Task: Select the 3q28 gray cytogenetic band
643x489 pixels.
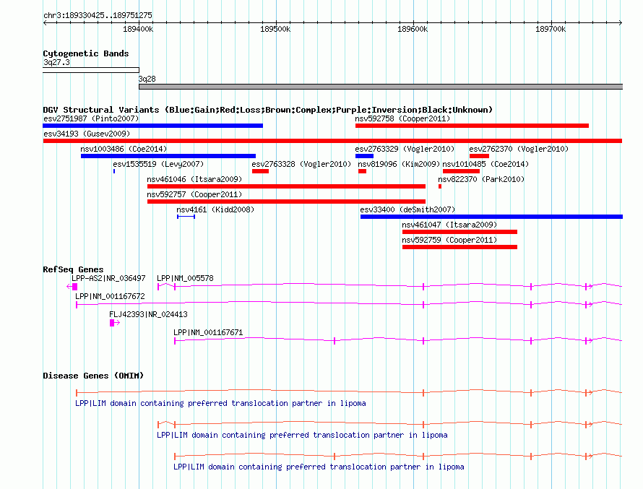Action: click(381, 87)
